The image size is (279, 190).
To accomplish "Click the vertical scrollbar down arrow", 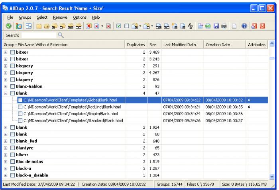I will tap(272, 176).
